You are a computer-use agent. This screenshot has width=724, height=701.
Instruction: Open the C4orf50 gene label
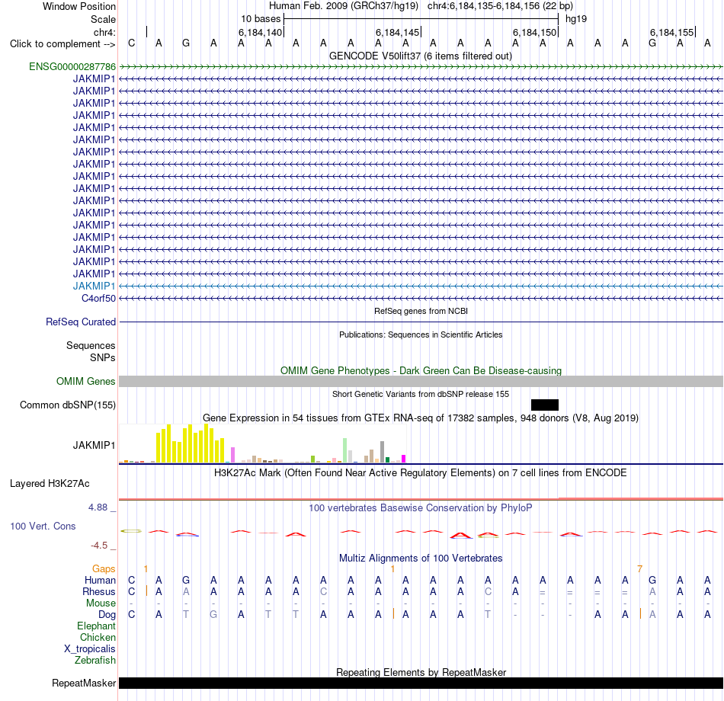point(98,299)
